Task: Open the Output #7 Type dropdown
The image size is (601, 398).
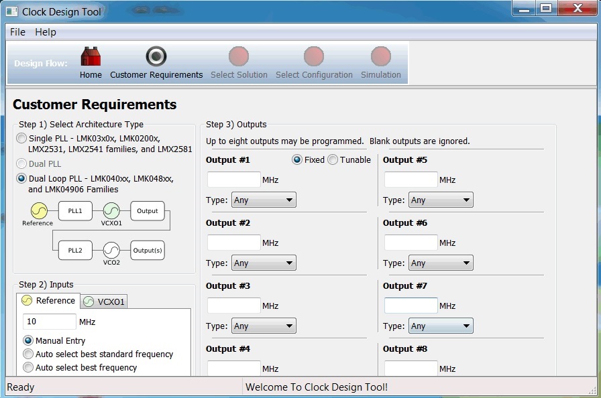Action: pos(441,326)
